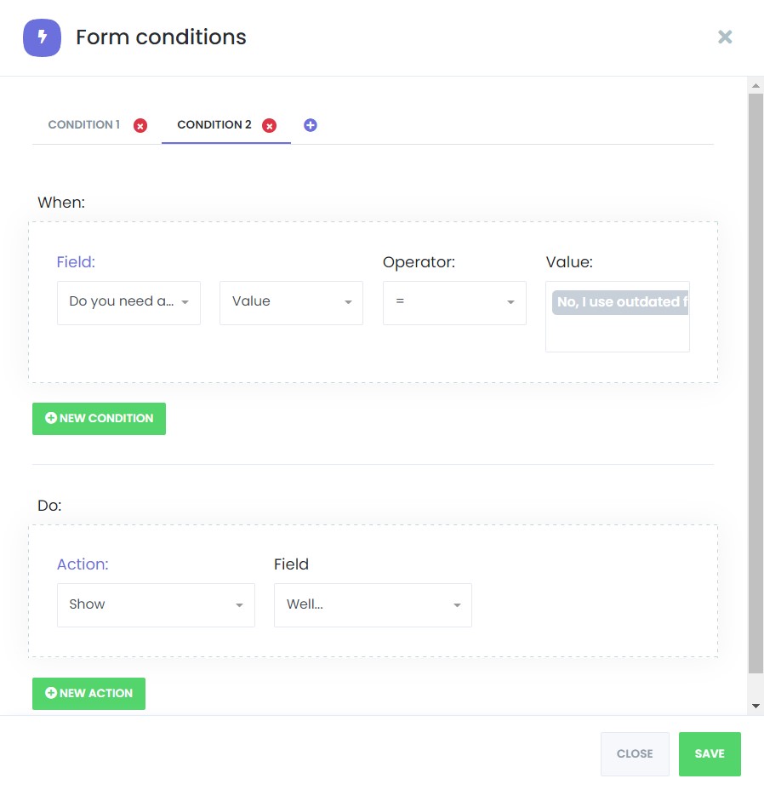Click the New Condition button
Image resolution: width=764 pixels, height=790 pixels.
pyautogui.click(x=99, y=419)
